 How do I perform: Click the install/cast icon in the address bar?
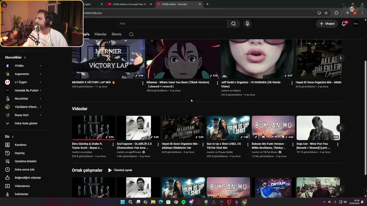319,13
